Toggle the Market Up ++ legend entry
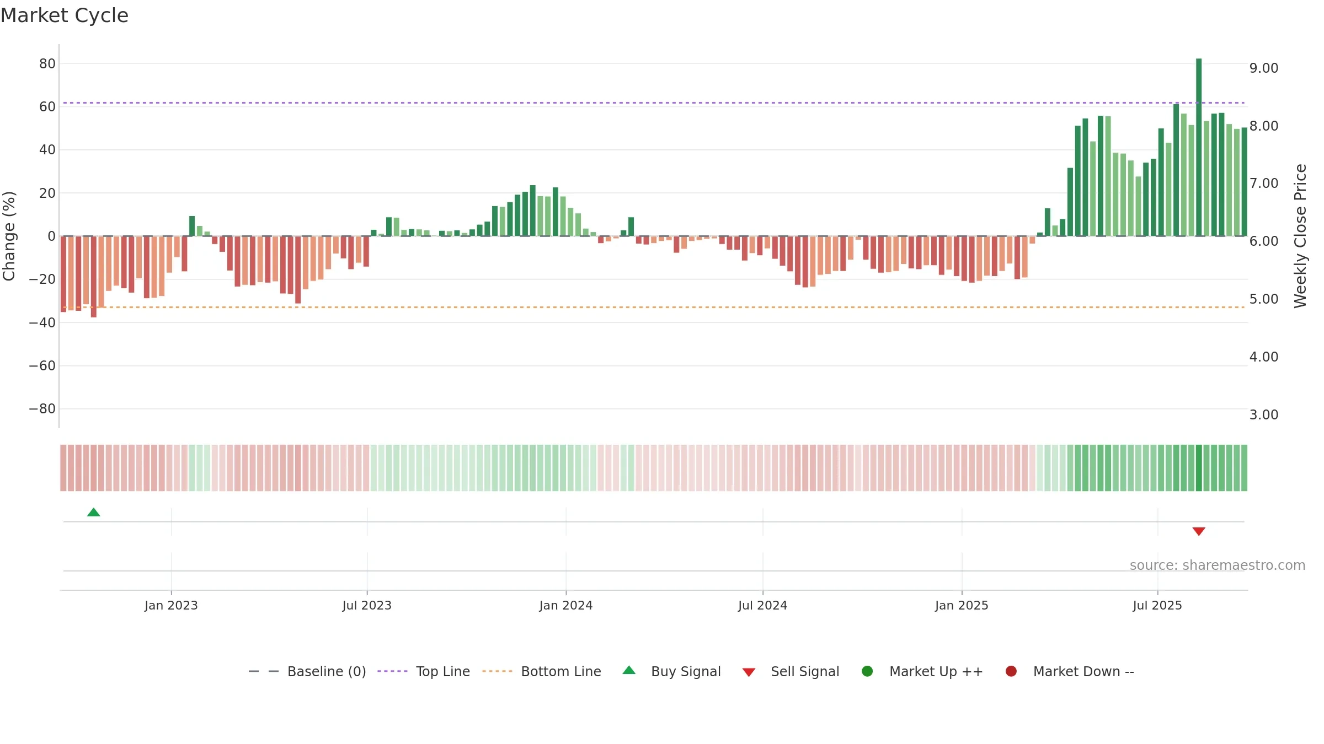Viewport: 1324px width, 744px height. (922, 672)
